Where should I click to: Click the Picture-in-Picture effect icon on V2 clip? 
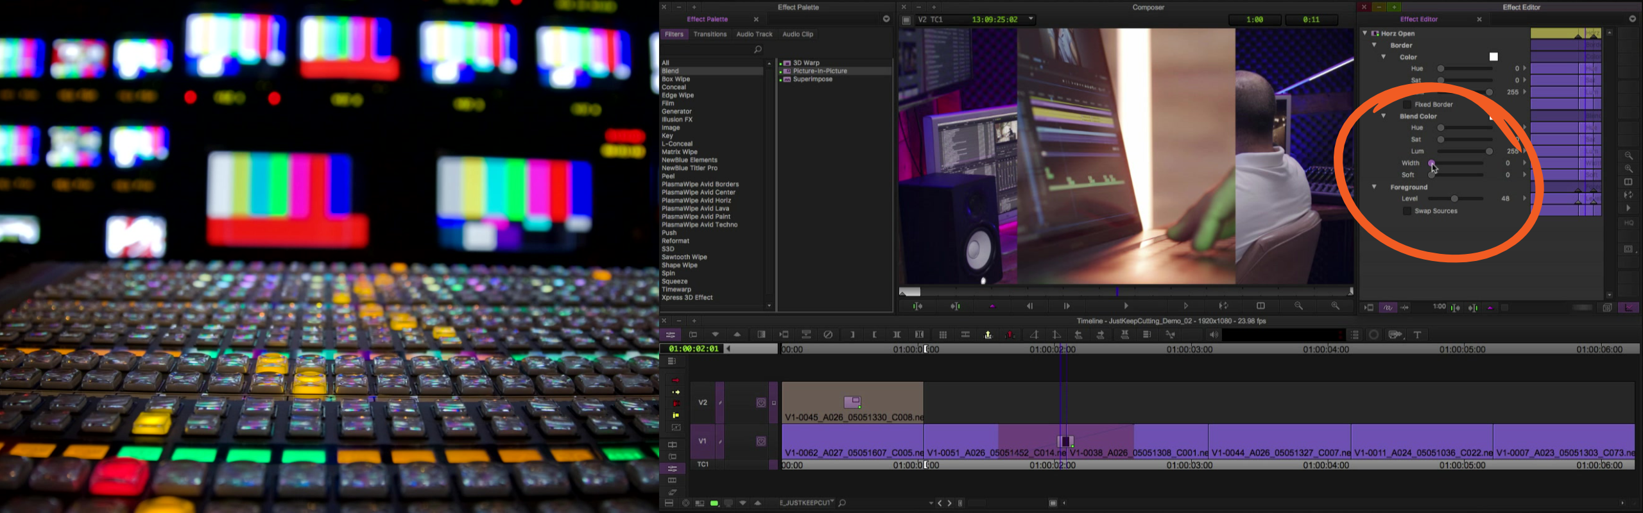pyautogui.click(x=852, y=402)
